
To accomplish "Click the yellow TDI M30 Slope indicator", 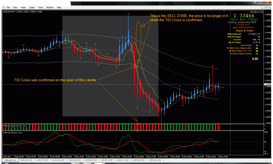I will click(x=257, y=51).
